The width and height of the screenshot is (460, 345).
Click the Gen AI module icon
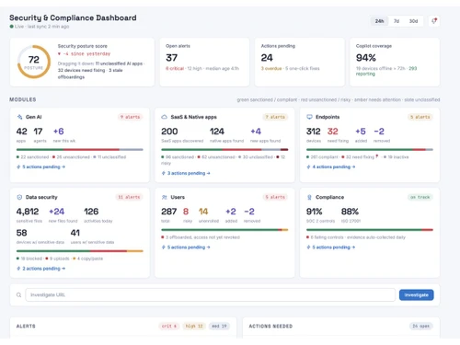tap(19, 117)
